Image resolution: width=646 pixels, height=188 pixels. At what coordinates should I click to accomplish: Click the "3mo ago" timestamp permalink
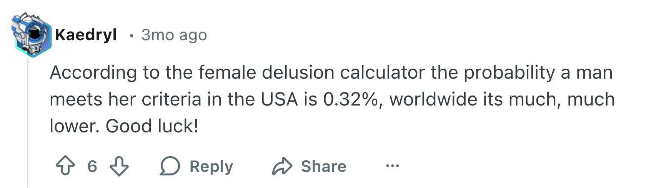(174, 35)
